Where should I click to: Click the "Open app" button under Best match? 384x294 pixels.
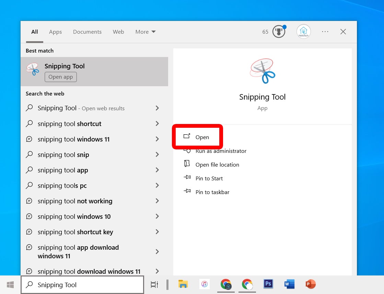click(60, 77)
